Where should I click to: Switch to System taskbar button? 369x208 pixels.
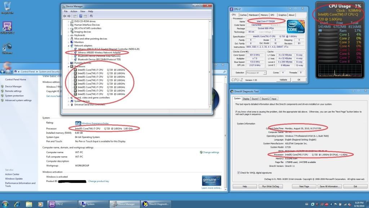point(93,204)
